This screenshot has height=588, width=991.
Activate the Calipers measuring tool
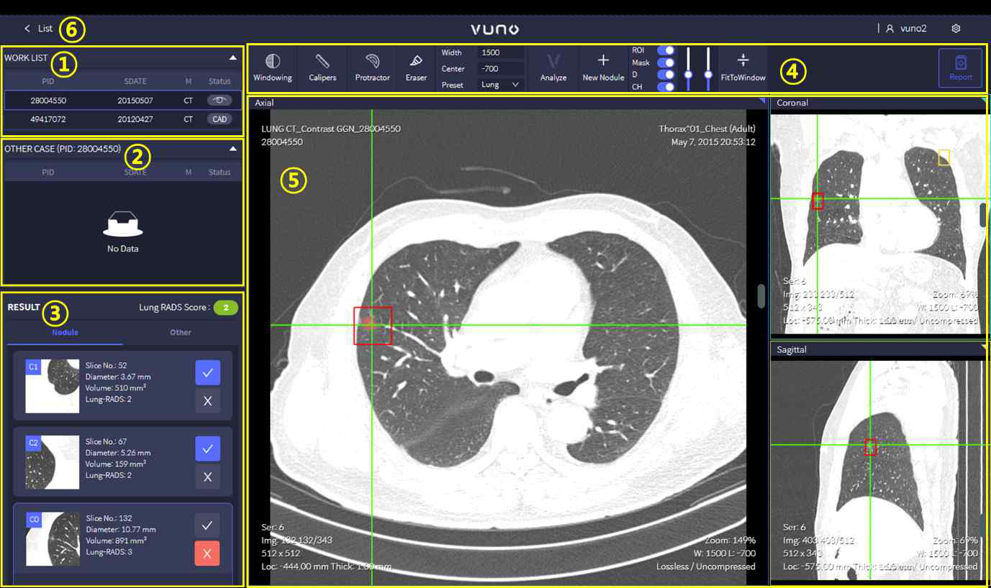pos(322,68)
